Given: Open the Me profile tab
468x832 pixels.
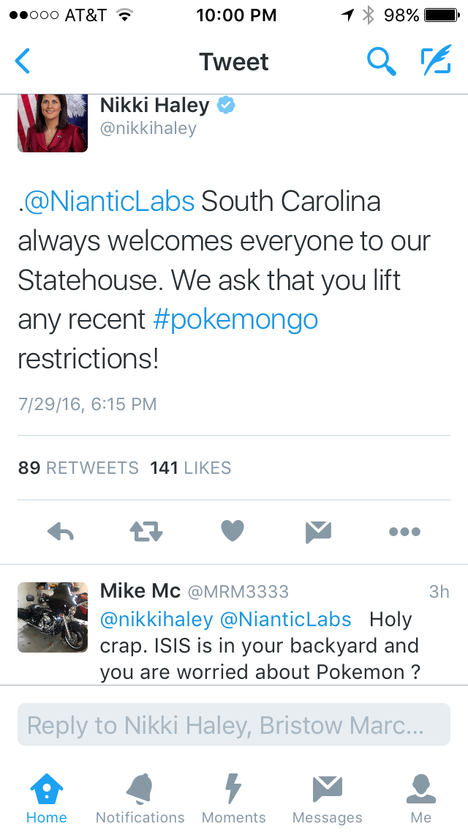Looking at the screenshot, I should pyautogui.click(x=421, y=798).
